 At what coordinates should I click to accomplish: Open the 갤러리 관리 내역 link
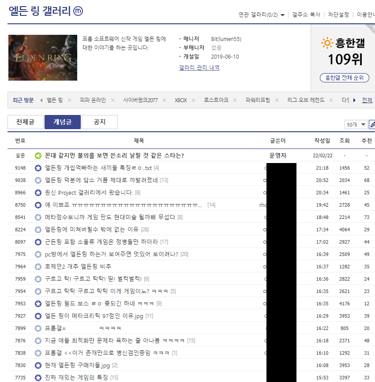pos(199,67)
